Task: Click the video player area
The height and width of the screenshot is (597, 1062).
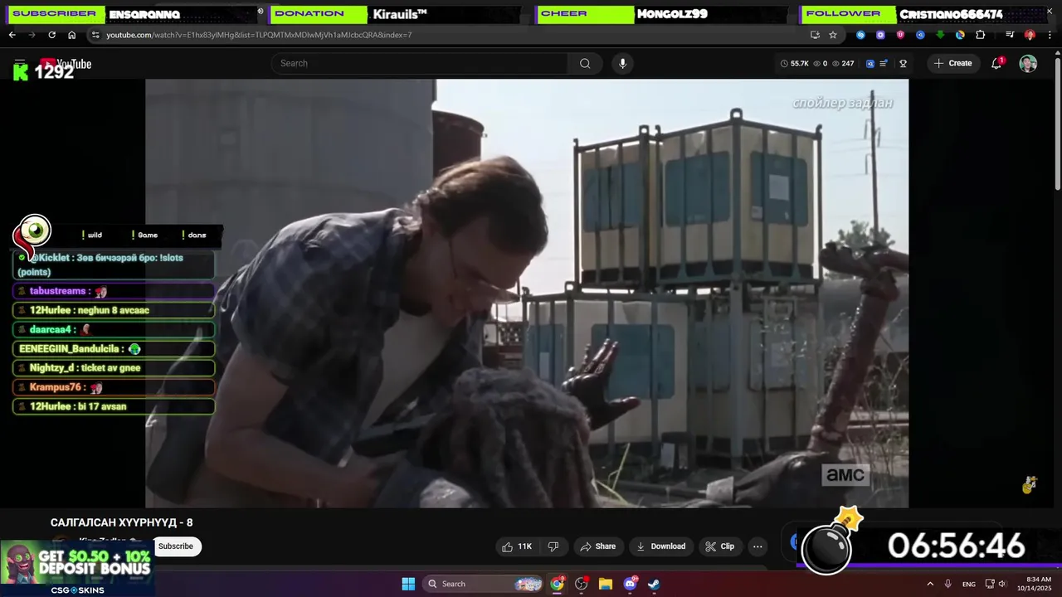Action: coord(527,293)
